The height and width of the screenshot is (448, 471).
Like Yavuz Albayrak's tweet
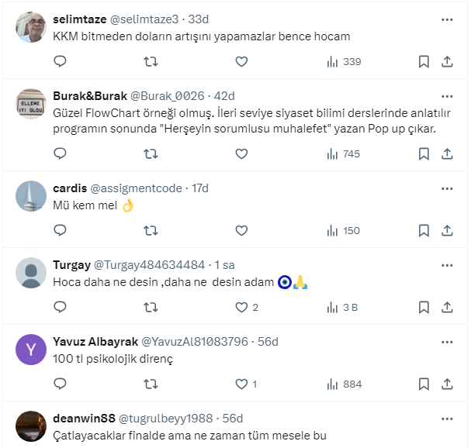tap(241, 384)
